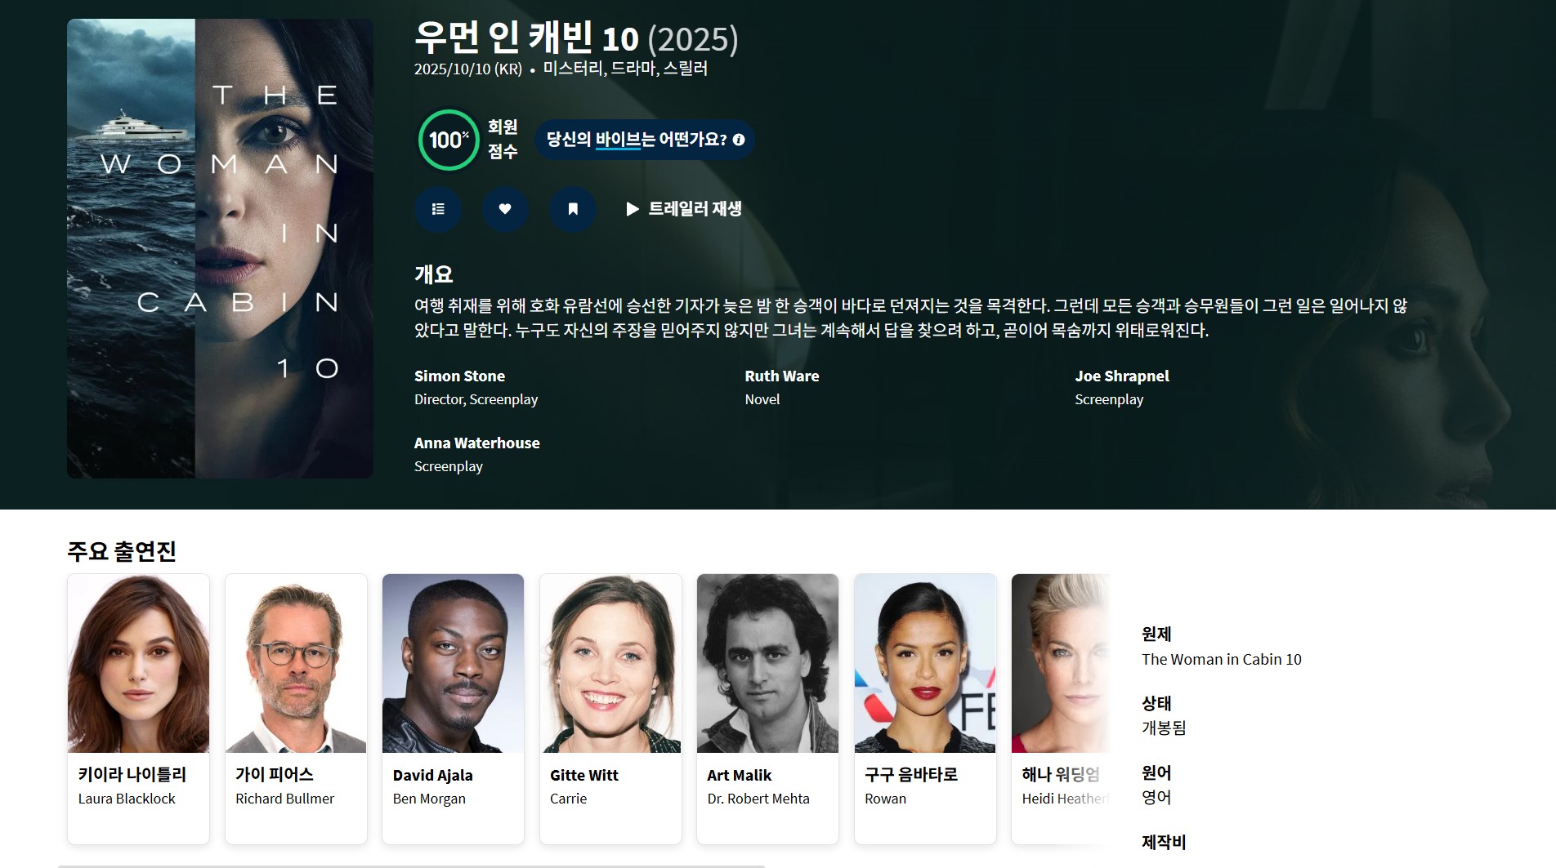The width and height of the screenshot is (1556, 868).
Task: Open Ruth Ware's profile link
Action: (x=781, y=376)
